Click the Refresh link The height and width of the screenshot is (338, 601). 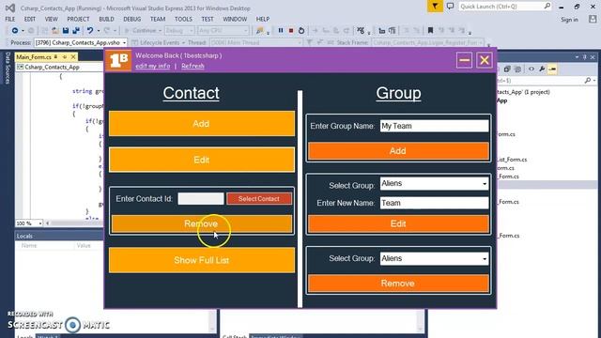pyautogui.click(x=193, y=66)
